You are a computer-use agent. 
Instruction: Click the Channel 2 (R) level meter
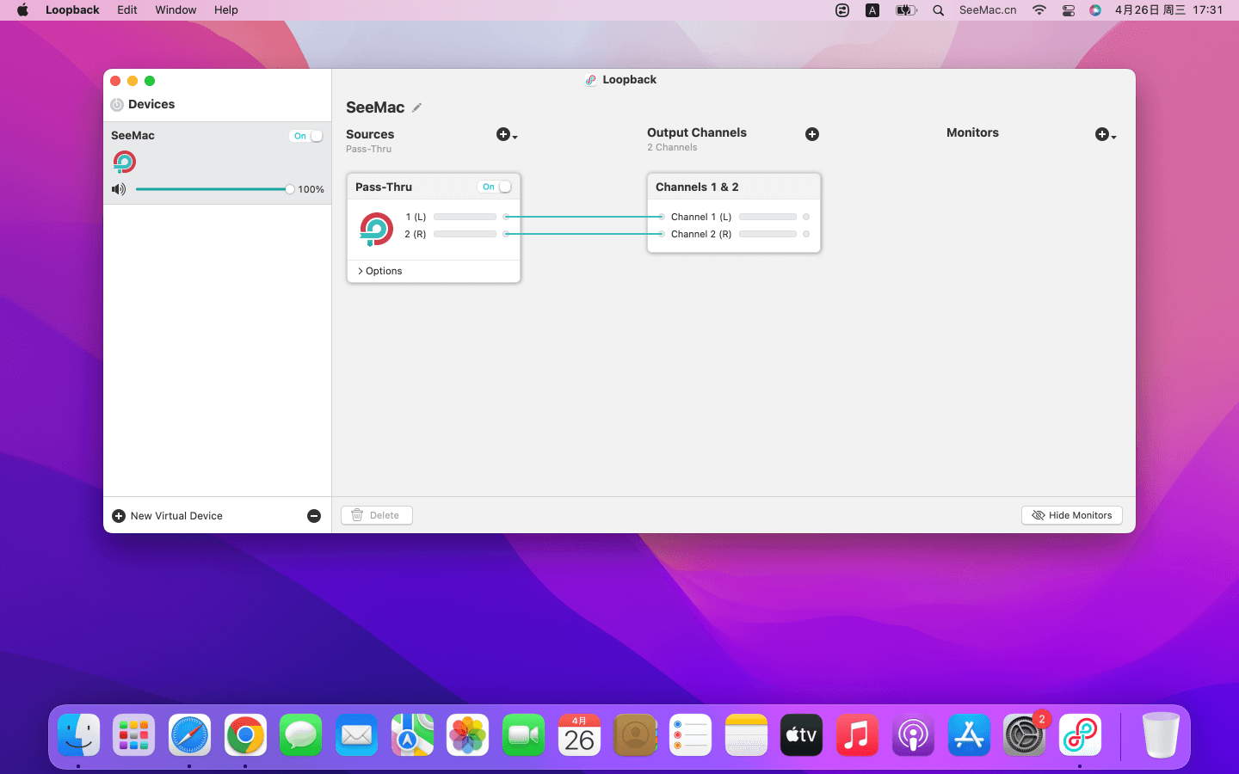(767, 234)
